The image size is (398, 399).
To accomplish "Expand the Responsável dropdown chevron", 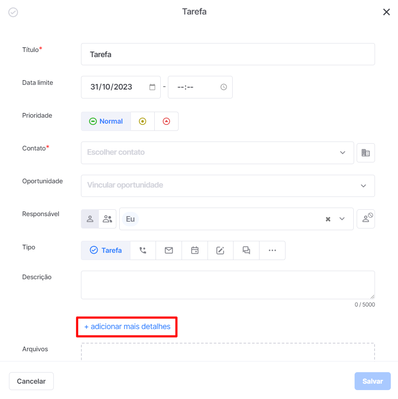I will 342,219.
